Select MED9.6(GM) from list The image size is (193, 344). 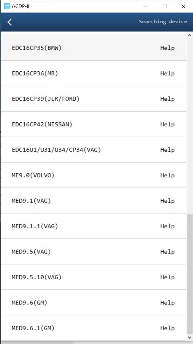[x=30, y=303]
